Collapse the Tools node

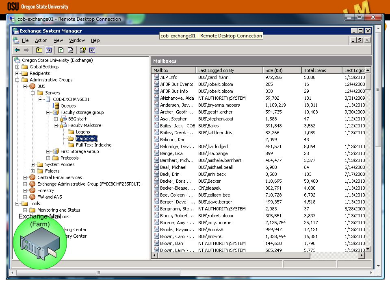[17, 203]
